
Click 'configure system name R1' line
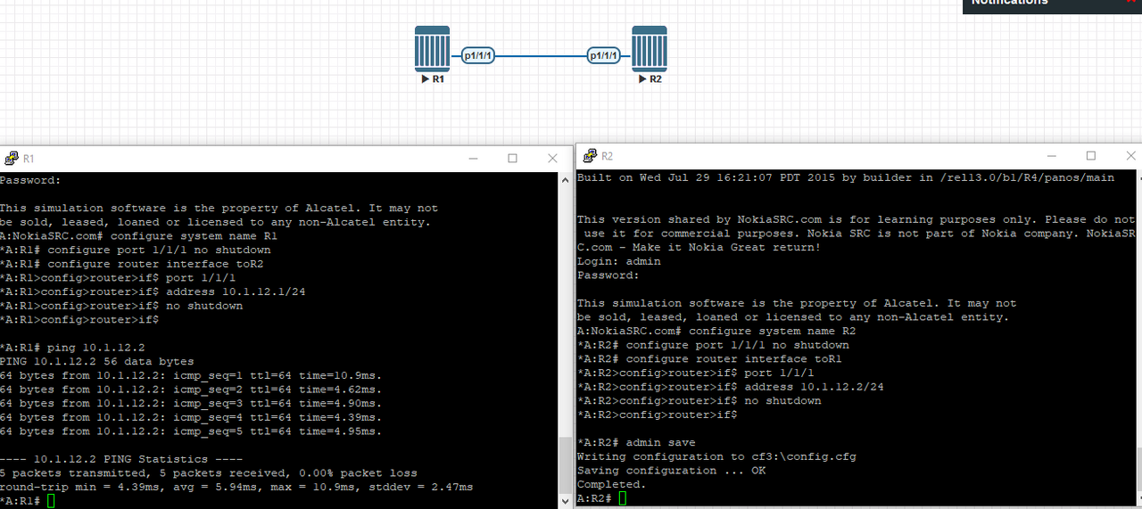pos(138,236)
